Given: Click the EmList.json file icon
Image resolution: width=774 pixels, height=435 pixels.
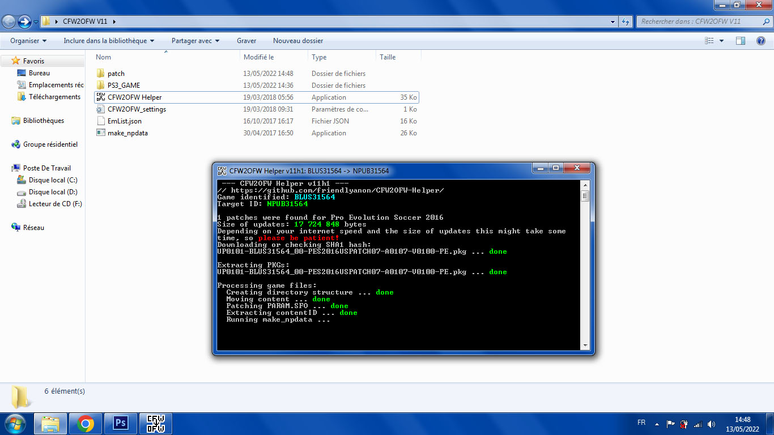Looking at the screenshot, I should click(101, 121).
